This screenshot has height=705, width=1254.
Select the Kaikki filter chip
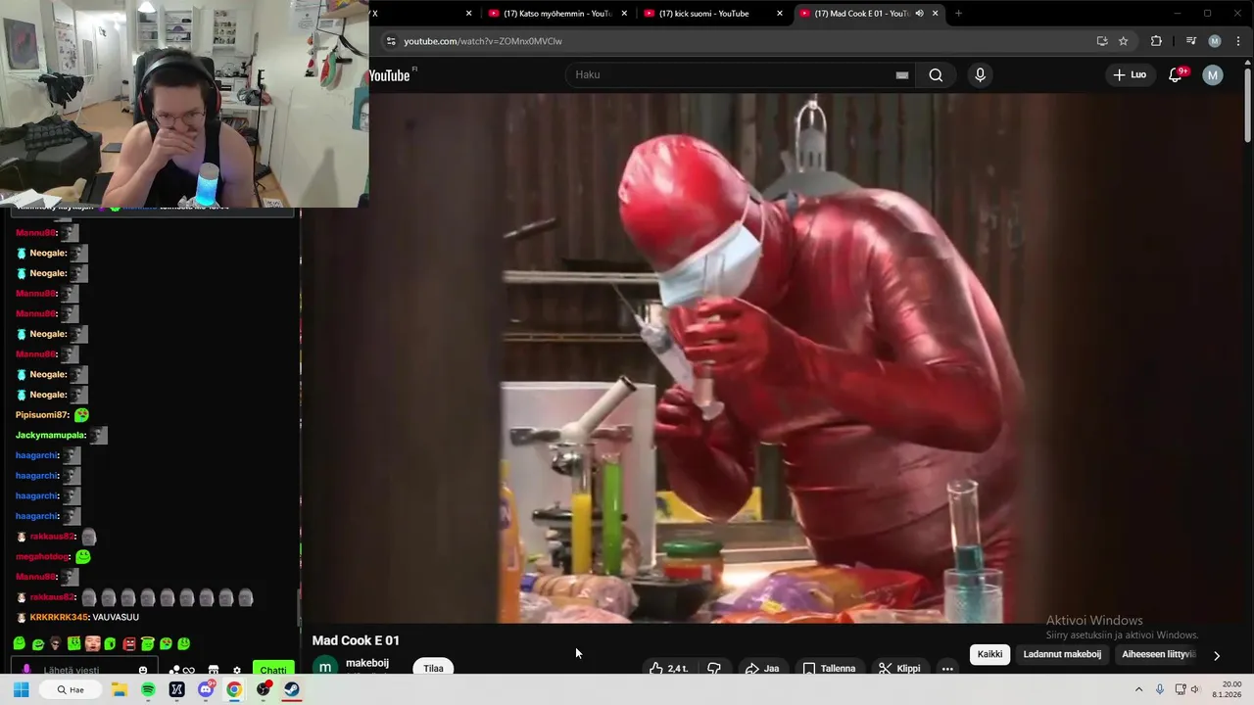(x=989, y=654)
